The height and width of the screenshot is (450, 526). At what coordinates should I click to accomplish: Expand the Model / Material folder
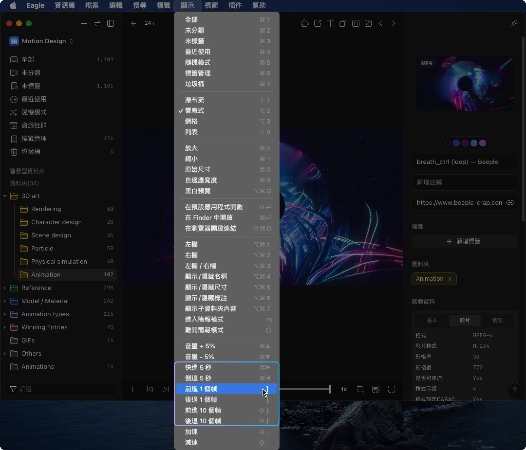[x=5, y=301]
